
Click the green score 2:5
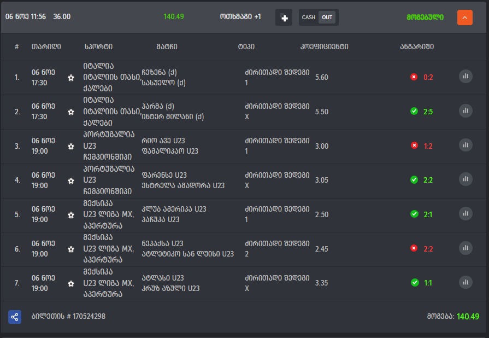tap(428, 112)
